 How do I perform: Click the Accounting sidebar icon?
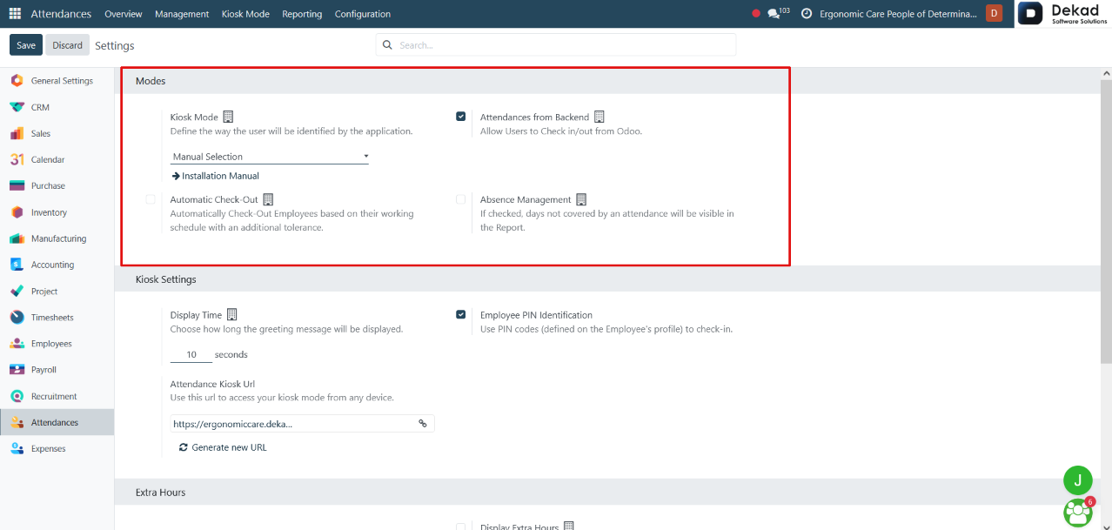pyautogui.click(x=17, y=265)
